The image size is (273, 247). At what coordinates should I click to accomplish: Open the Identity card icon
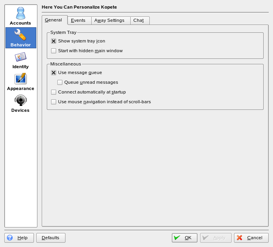pyautogui.click(x=21, y=57)
